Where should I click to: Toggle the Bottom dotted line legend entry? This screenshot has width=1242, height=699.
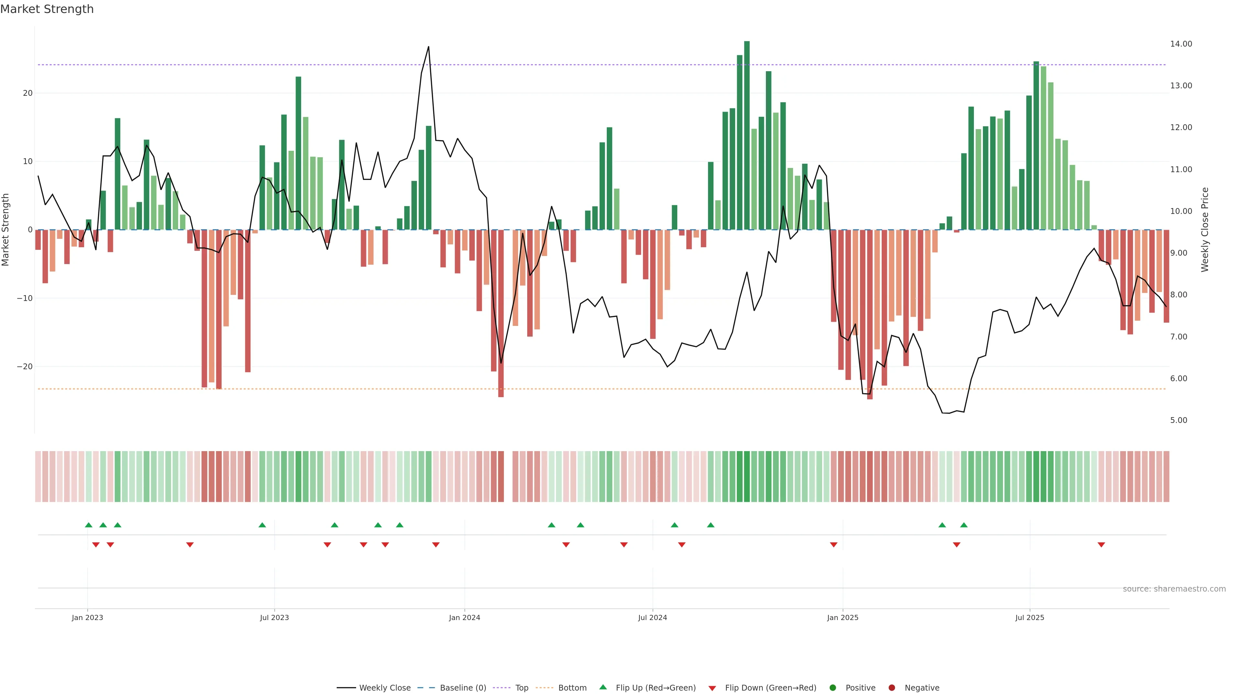(x=572, y=688)
